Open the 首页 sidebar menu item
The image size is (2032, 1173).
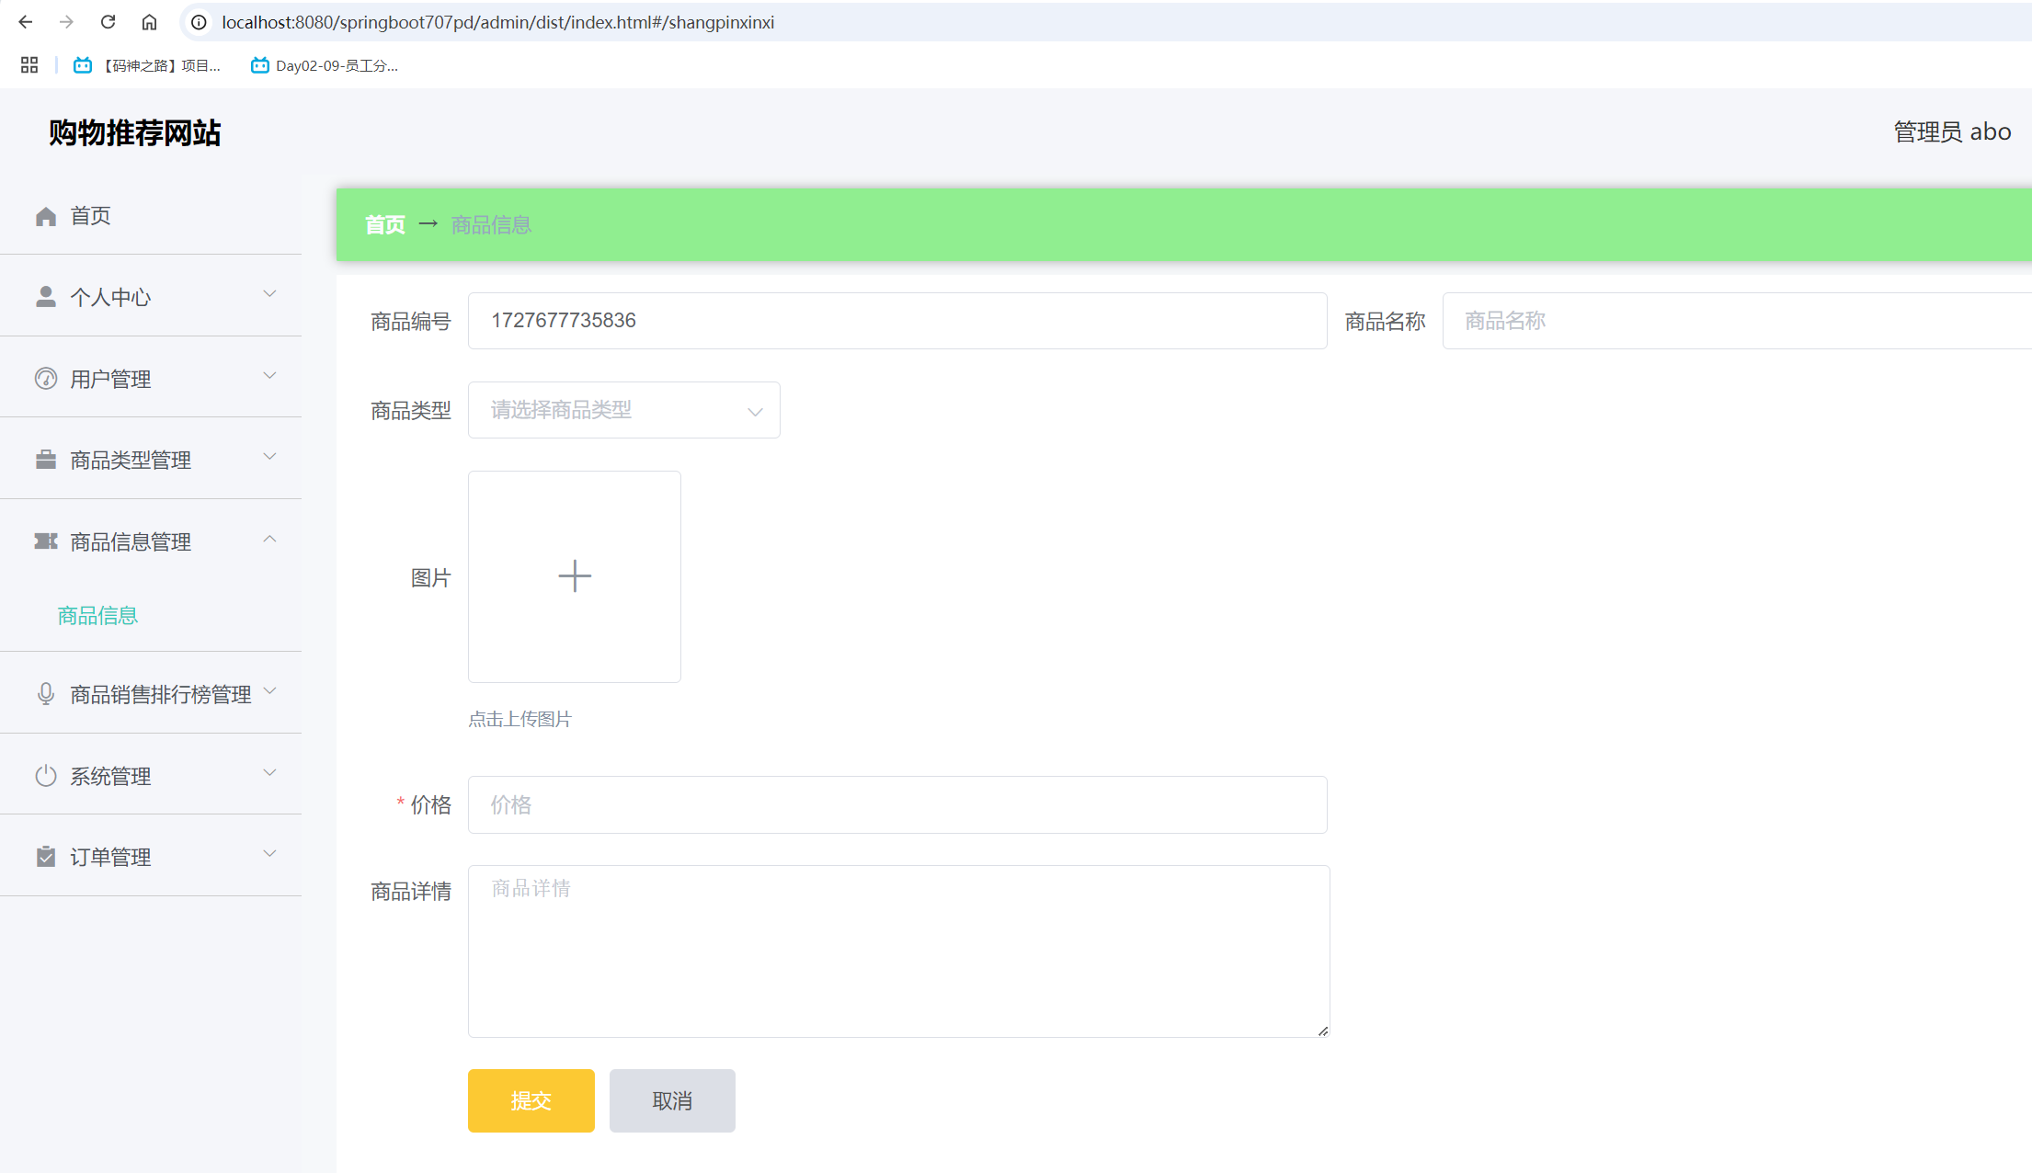[90, 216]
